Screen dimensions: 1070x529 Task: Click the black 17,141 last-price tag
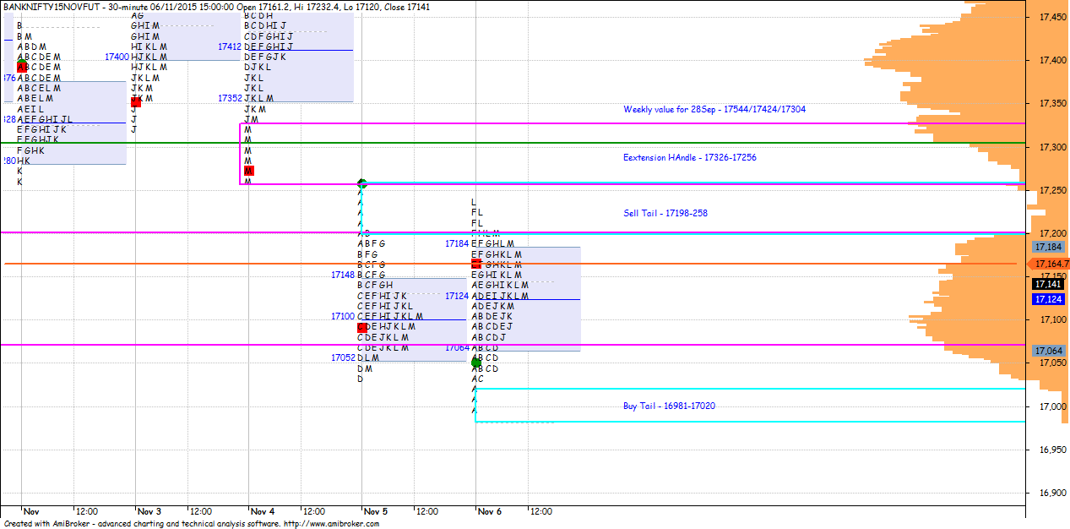click(x=1048, y=285)
